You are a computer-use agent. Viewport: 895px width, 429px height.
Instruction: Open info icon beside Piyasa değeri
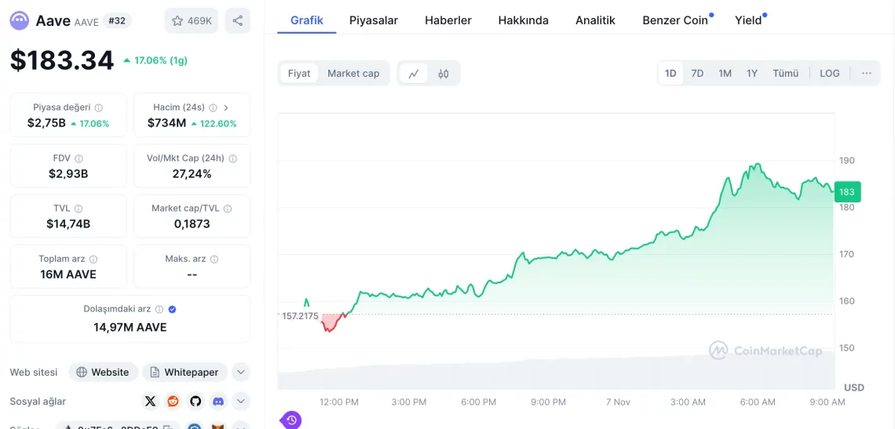pyautogui.click(x=99, y=107)
